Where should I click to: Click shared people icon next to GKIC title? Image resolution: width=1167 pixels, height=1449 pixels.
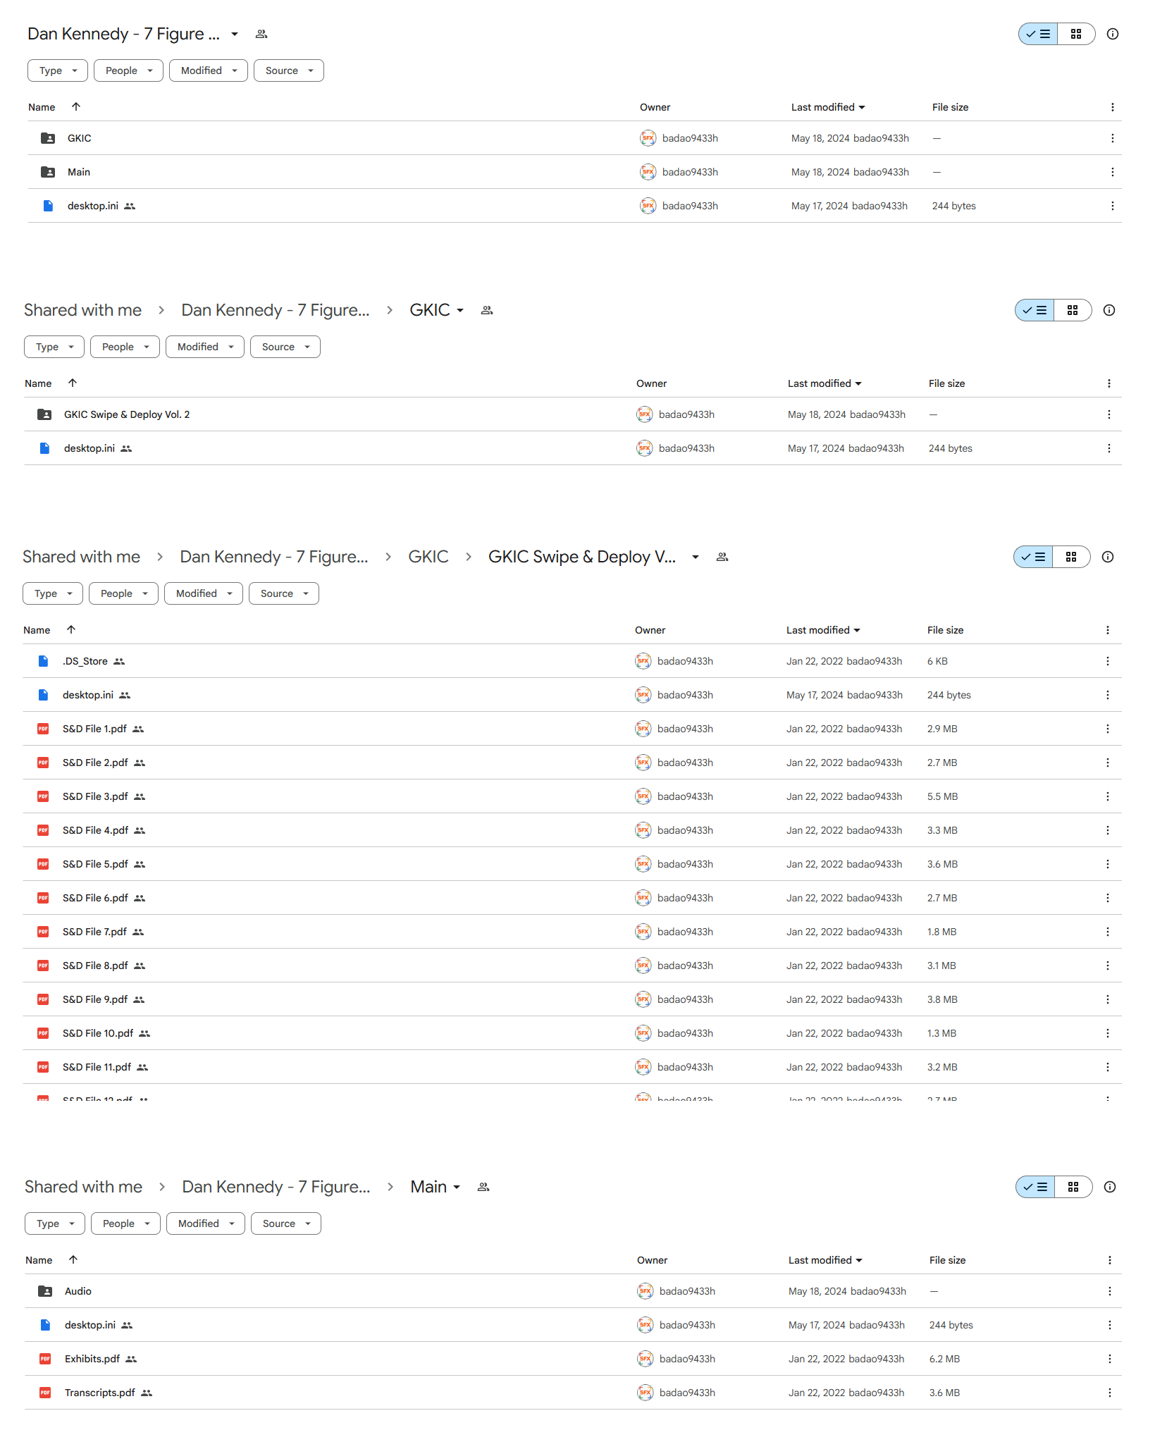[487, 310]
